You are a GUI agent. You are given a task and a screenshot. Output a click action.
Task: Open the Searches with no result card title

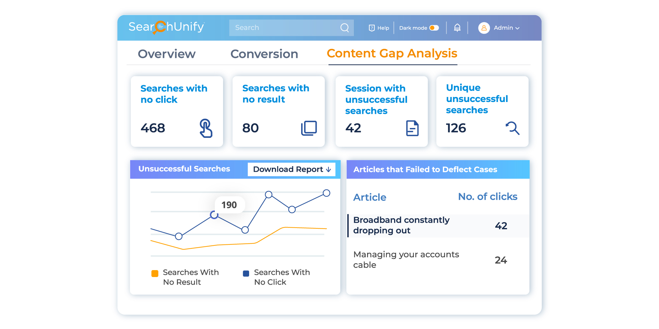[276, 93]
